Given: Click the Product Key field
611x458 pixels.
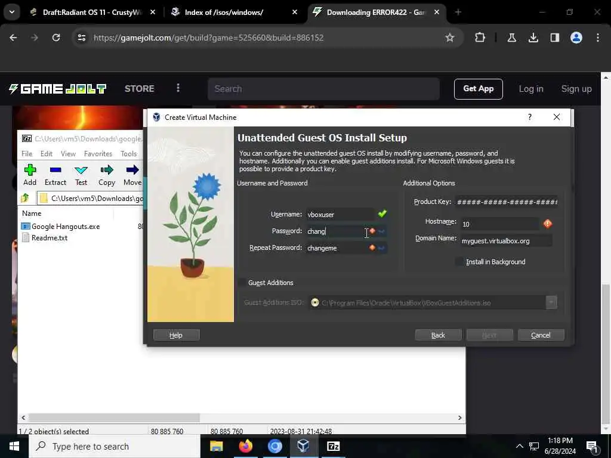Looking at the screenshot, I should coord(507,202).
